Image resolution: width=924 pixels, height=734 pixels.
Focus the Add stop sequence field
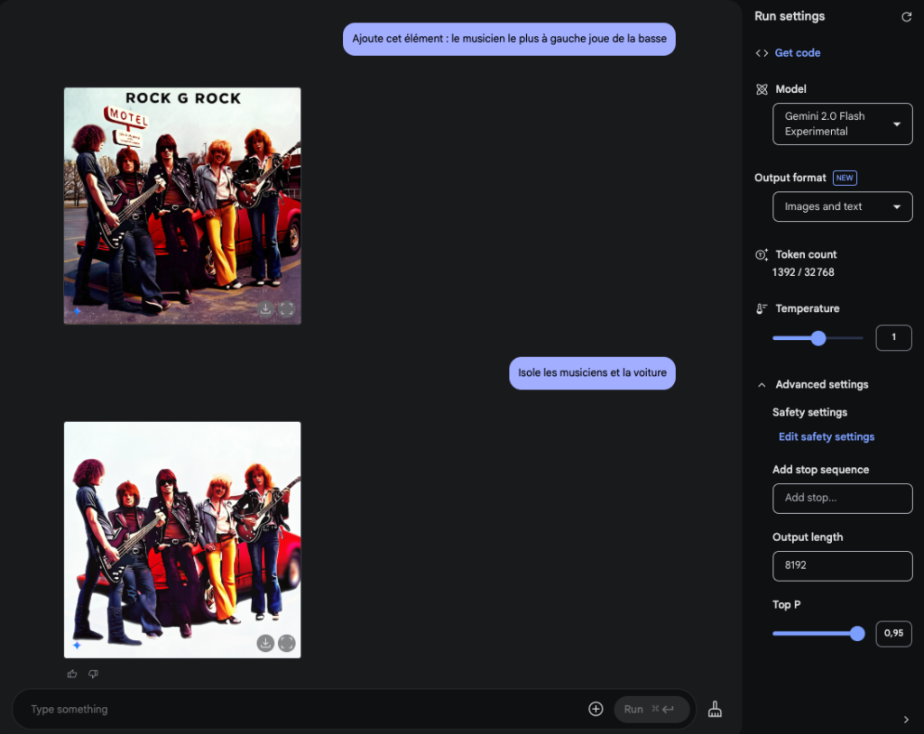point(842,498)
